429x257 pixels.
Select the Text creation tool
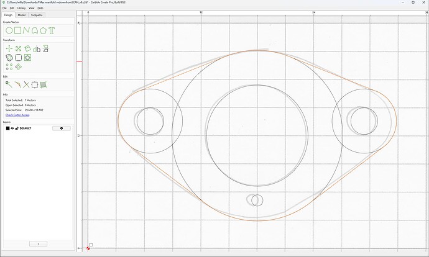pyautogui.click(x=52, y=30)
